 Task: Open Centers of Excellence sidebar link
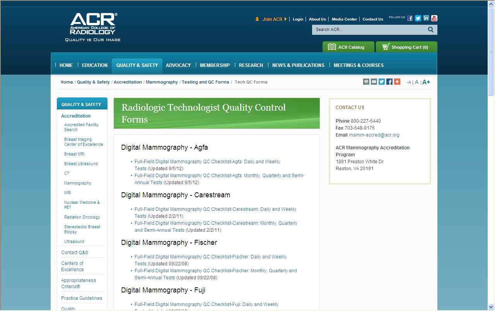point(72,267)
